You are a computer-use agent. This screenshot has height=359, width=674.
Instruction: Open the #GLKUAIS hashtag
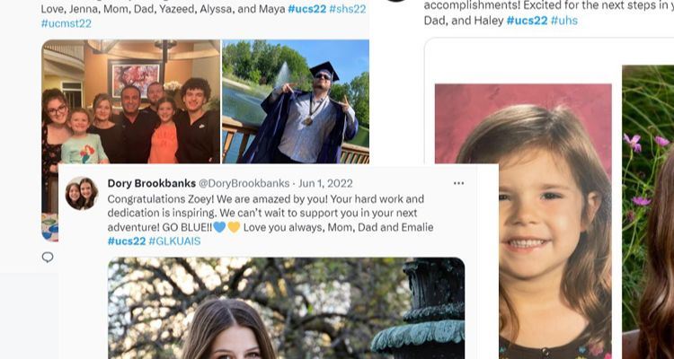[x=174, y=241]
